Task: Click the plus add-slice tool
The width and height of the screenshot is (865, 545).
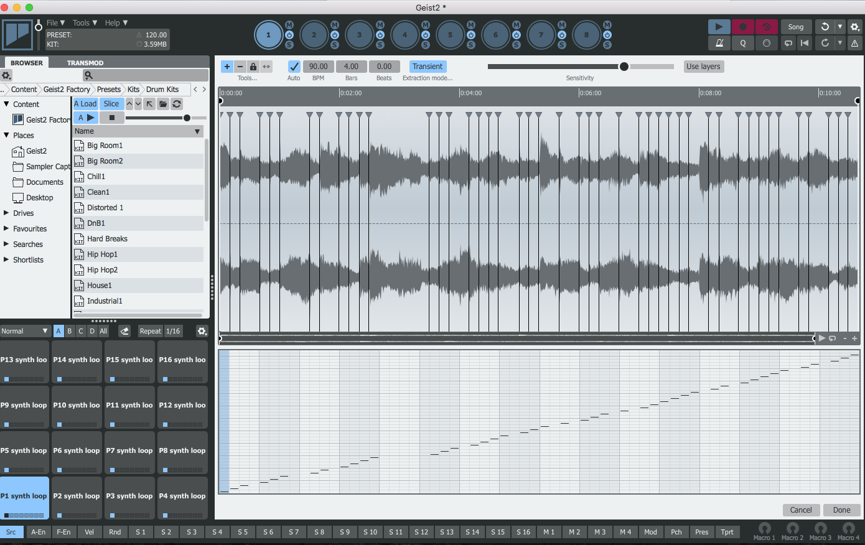Action: click(x=227, y=67)
